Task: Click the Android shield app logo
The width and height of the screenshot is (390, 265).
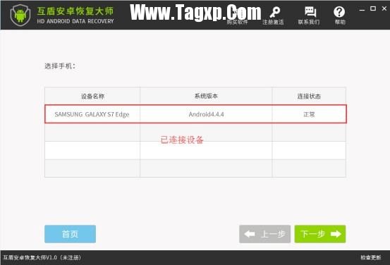Action: pos(20,15)
